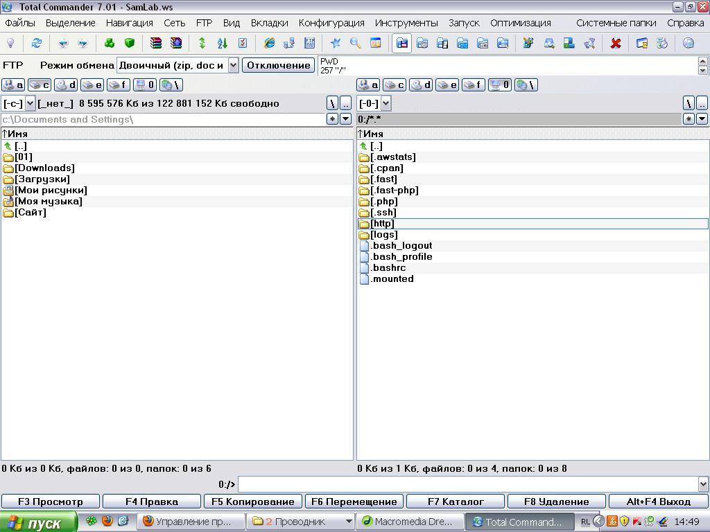Refresh the panels with the blue arrows icon
This screenshot has height=532, width=710.
[36, 43]
